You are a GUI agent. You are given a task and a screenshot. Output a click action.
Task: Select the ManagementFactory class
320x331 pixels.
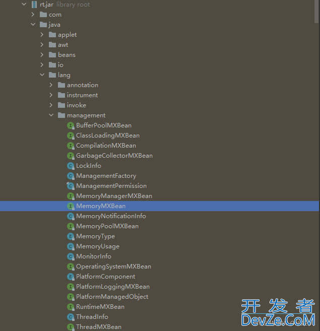coord(106,176)
